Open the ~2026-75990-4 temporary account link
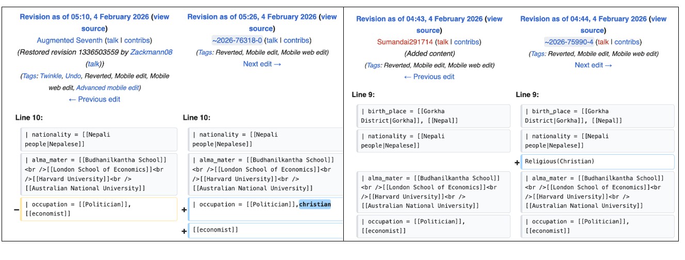The height and width of the screenshot is (260, 685). (570, 42)
